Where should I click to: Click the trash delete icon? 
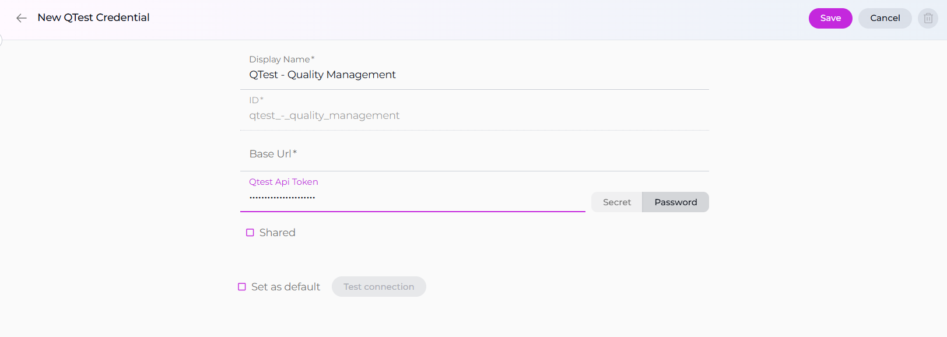click(x=928, y=18)
